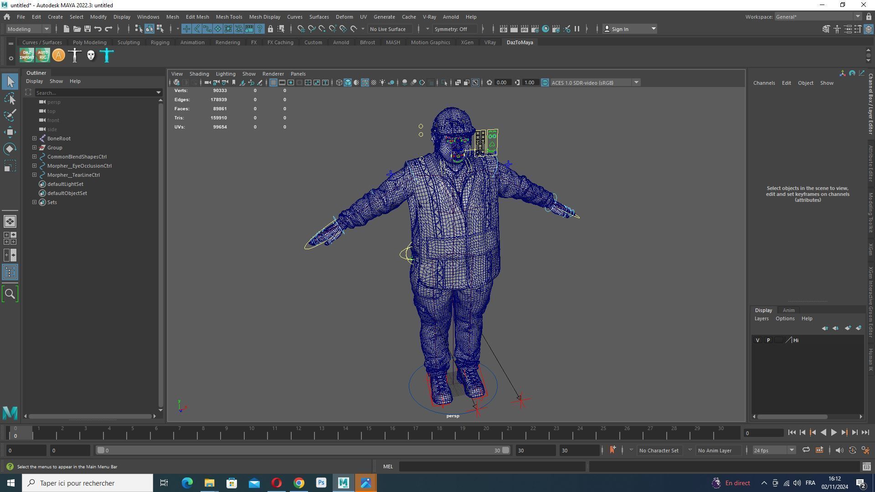Activate the Rotate tool in the toolbox
The image size is (875, 492).
[10, 149]
